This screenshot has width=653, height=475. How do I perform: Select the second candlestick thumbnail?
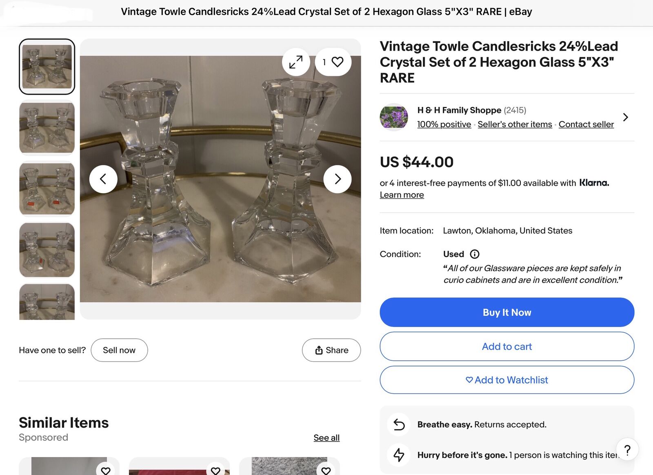47,128
